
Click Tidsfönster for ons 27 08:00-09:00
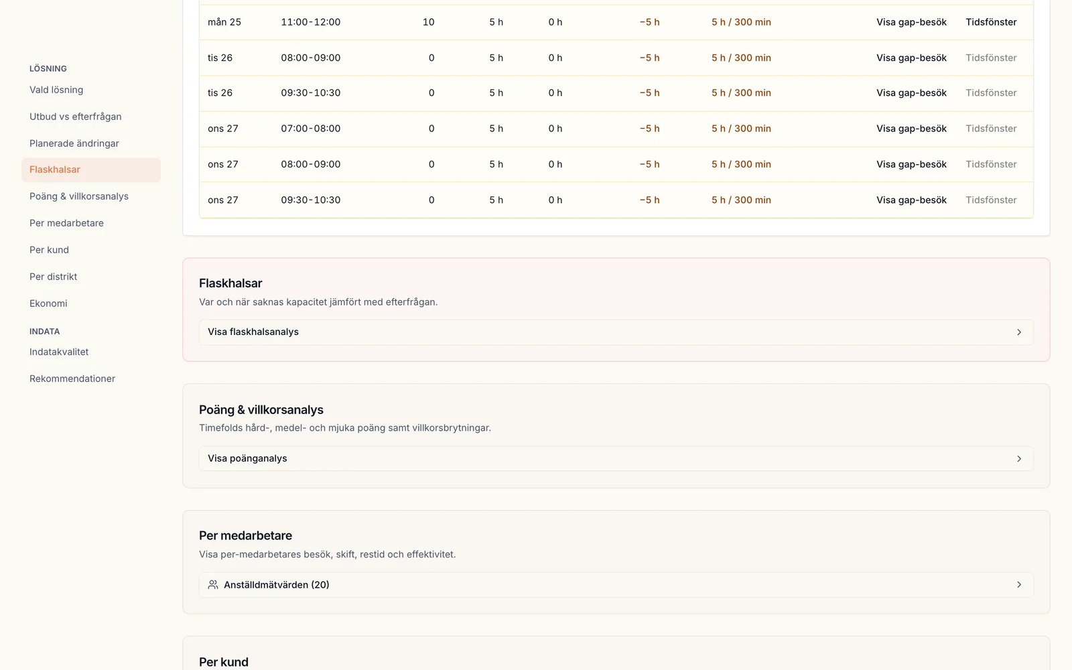click(991, 164)
